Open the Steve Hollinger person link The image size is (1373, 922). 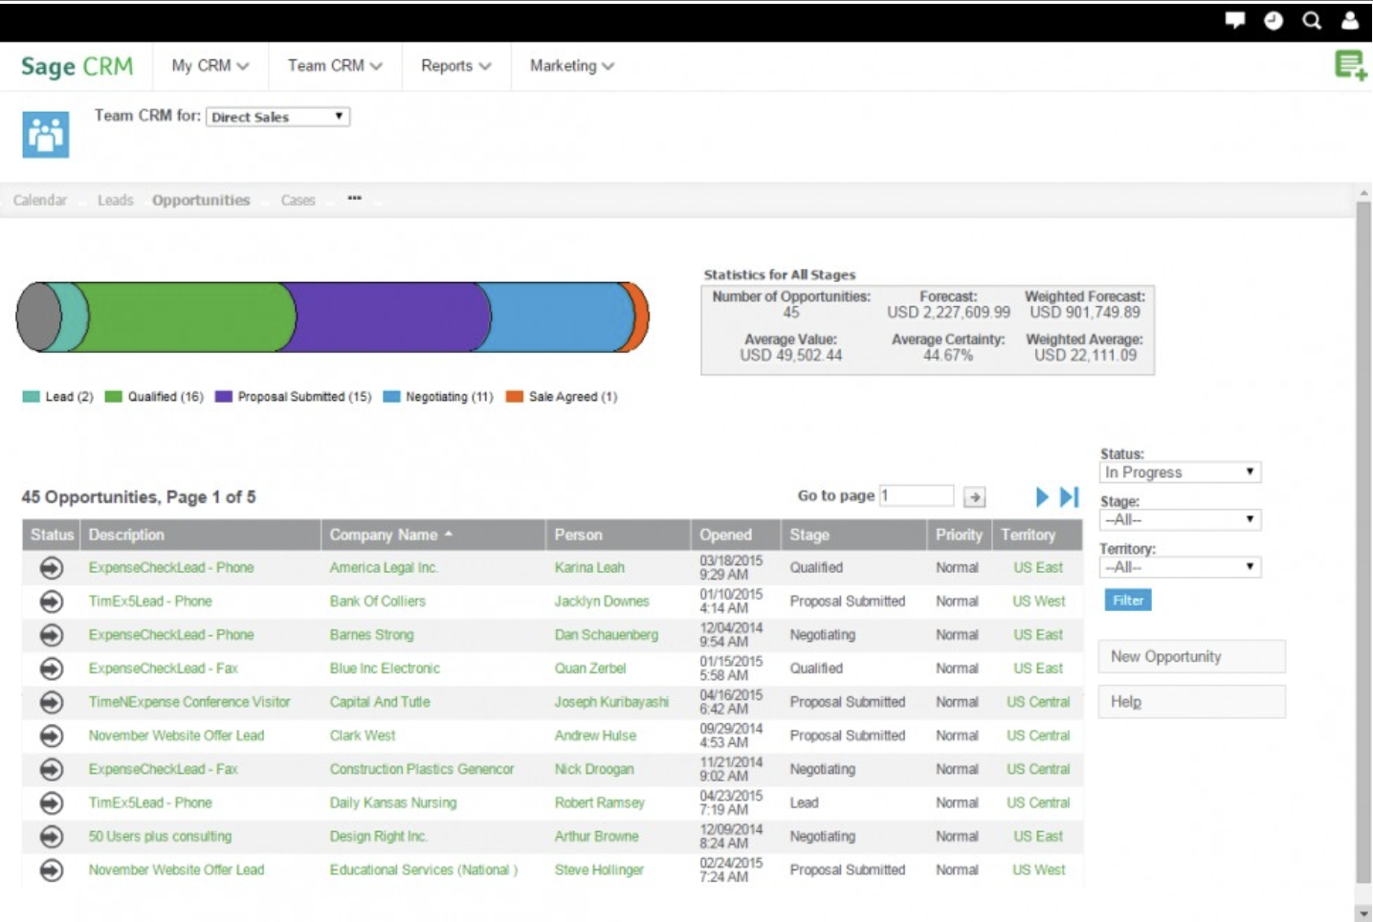point(599,870)
